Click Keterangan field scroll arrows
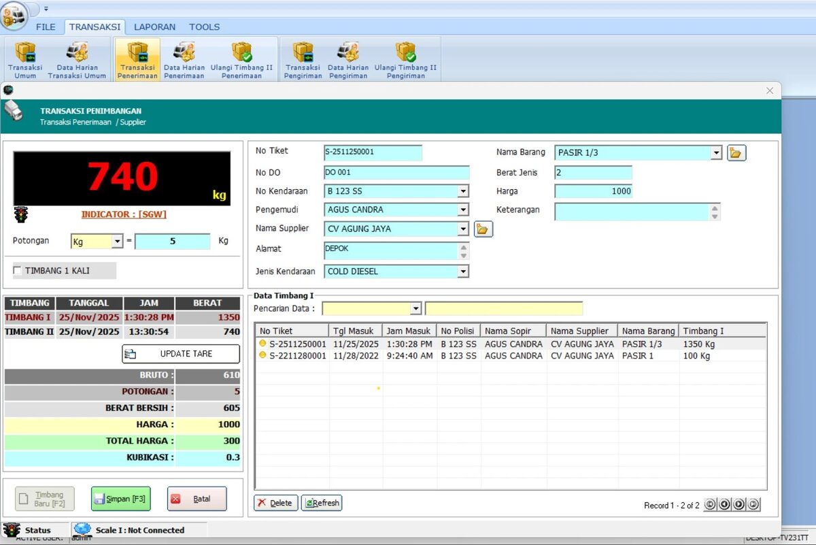This screenshot has width=816, height=545. pyautogui.click(x=715, y=212)
